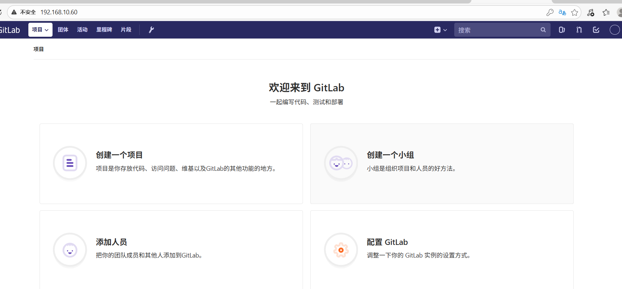Bookmark the page with star icon

(575, 12)
